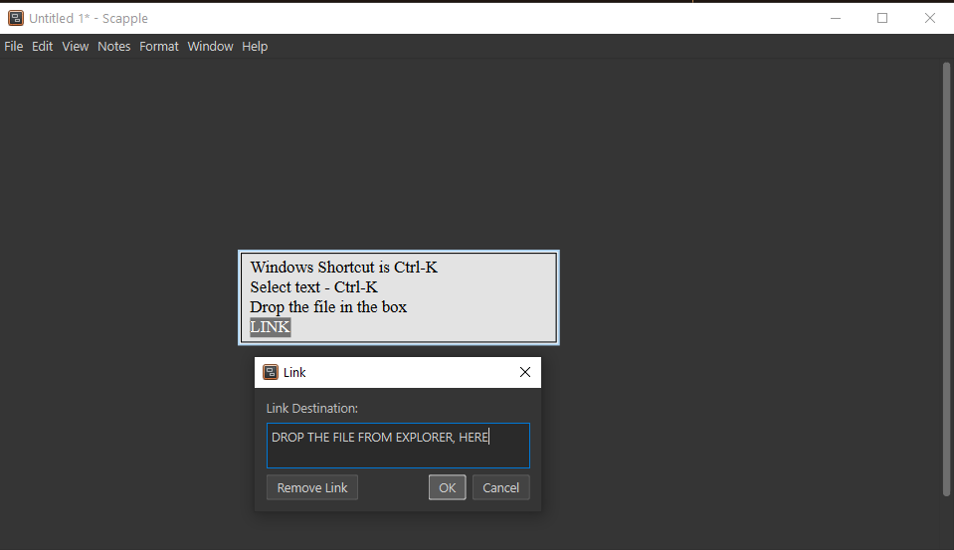Open the File menu
Screen dimensions: 954x550
click(x=14, y=47)
